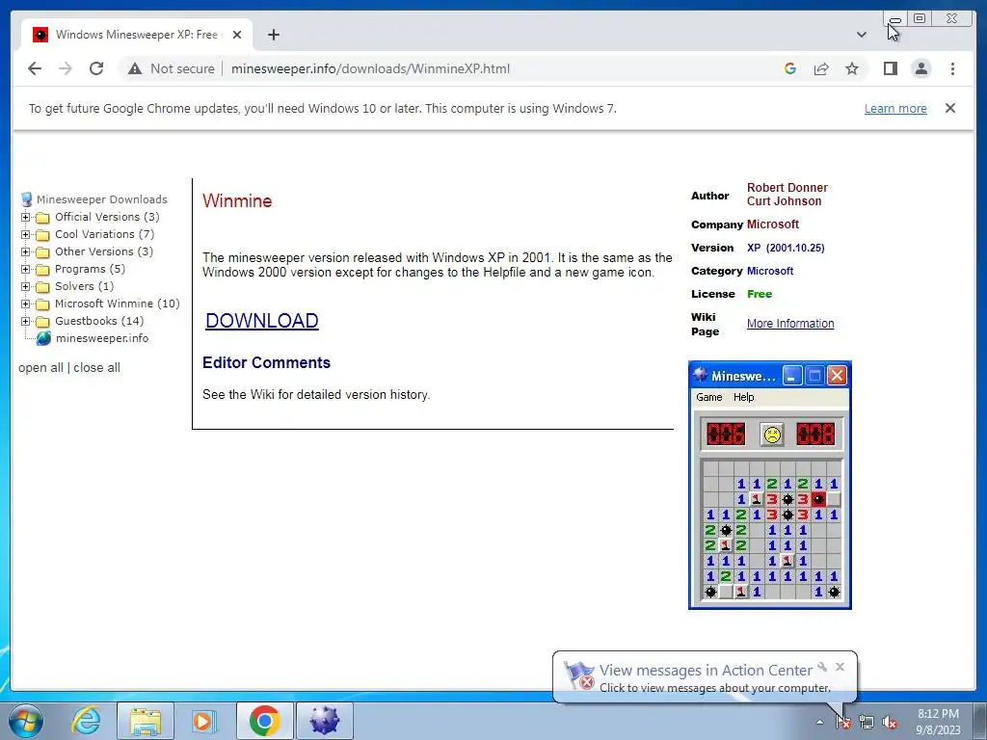Expand the Official Versions folder

tap(25, 217)
